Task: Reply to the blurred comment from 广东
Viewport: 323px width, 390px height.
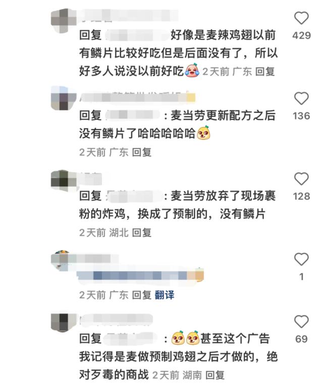Action: [141, 295]
